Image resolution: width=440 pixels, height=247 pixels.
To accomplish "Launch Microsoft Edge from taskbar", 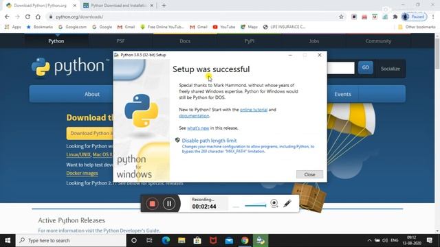I will [x=166, y=240].
